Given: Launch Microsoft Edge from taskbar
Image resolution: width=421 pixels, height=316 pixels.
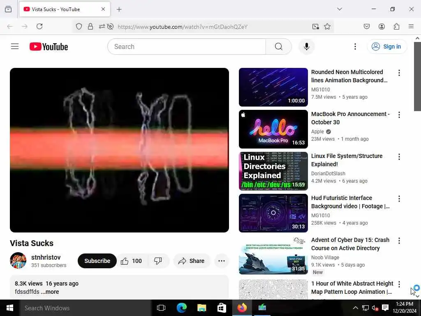Looking at the screenshot, I should [181, 308].
